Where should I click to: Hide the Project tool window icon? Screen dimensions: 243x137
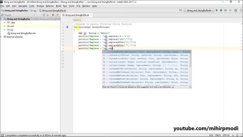tap(58, 15)
